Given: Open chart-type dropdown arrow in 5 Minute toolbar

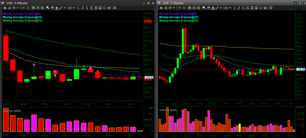Looking at the screenshot, I should 17,8.
